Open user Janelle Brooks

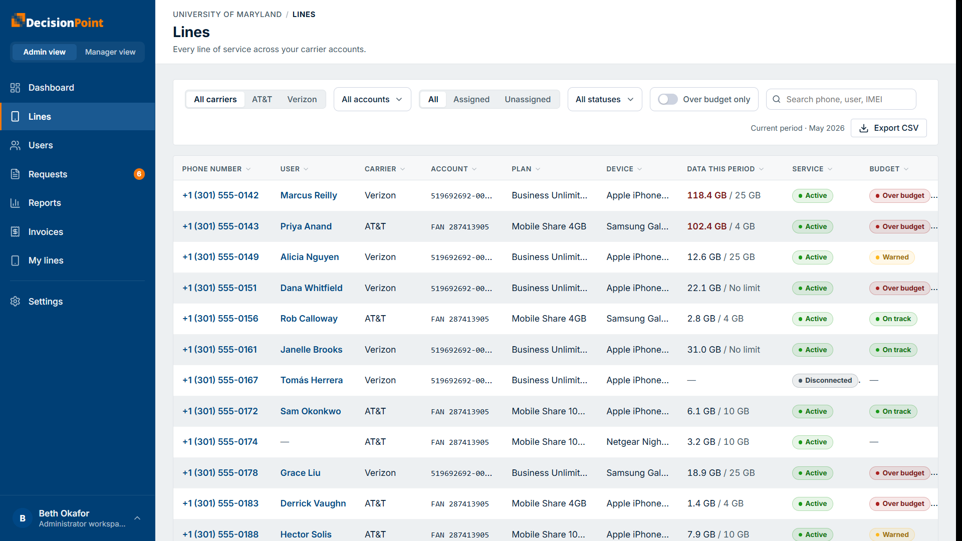[311, 350]
